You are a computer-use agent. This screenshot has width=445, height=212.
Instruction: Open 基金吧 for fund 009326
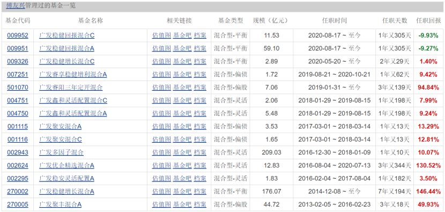pos(182,61)
